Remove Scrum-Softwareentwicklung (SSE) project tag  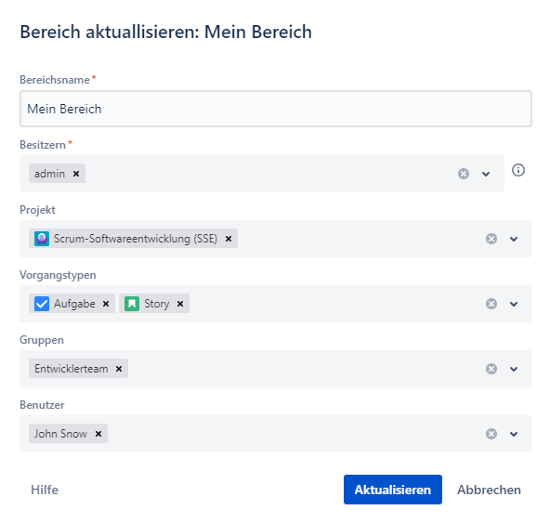229,239
